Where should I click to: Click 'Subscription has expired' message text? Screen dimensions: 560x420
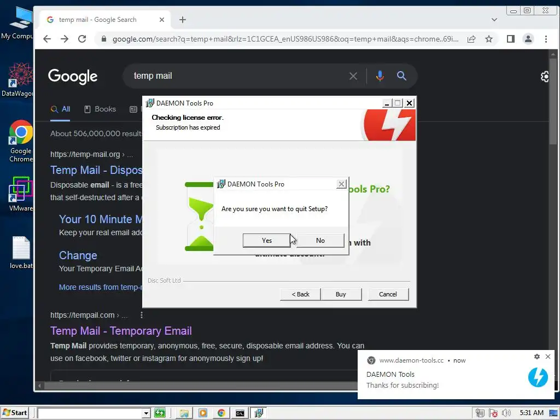188,127
